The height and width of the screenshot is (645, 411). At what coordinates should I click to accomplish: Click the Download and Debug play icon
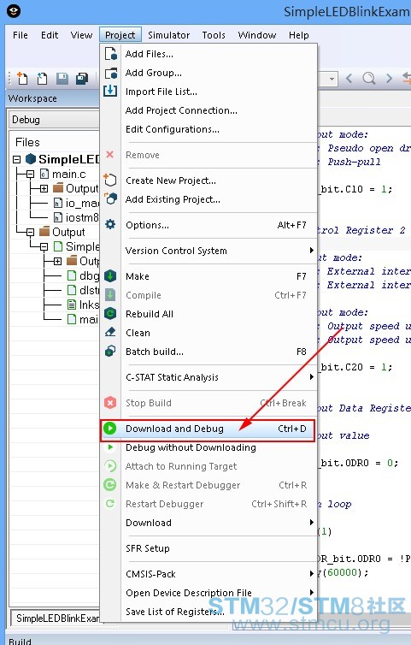[109, 429]
